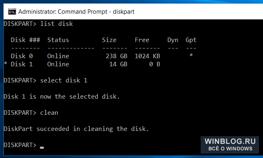The height and width of the screenshot is (158, 263).
Task: Click the asterisk in Disk 0's Gpt column
Action: 191,55
